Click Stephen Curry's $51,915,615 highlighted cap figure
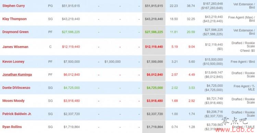257x133 pixels. pos(154,6)
